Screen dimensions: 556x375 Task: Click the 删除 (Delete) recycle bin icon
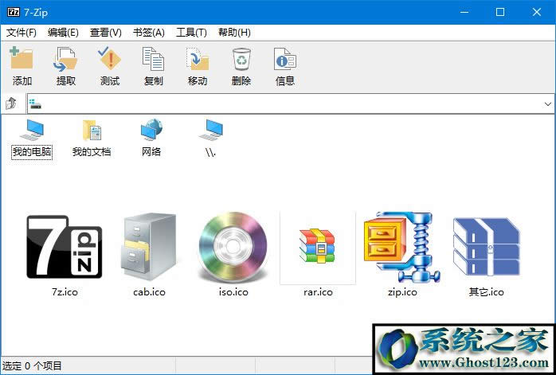click(x=241, y=59)
